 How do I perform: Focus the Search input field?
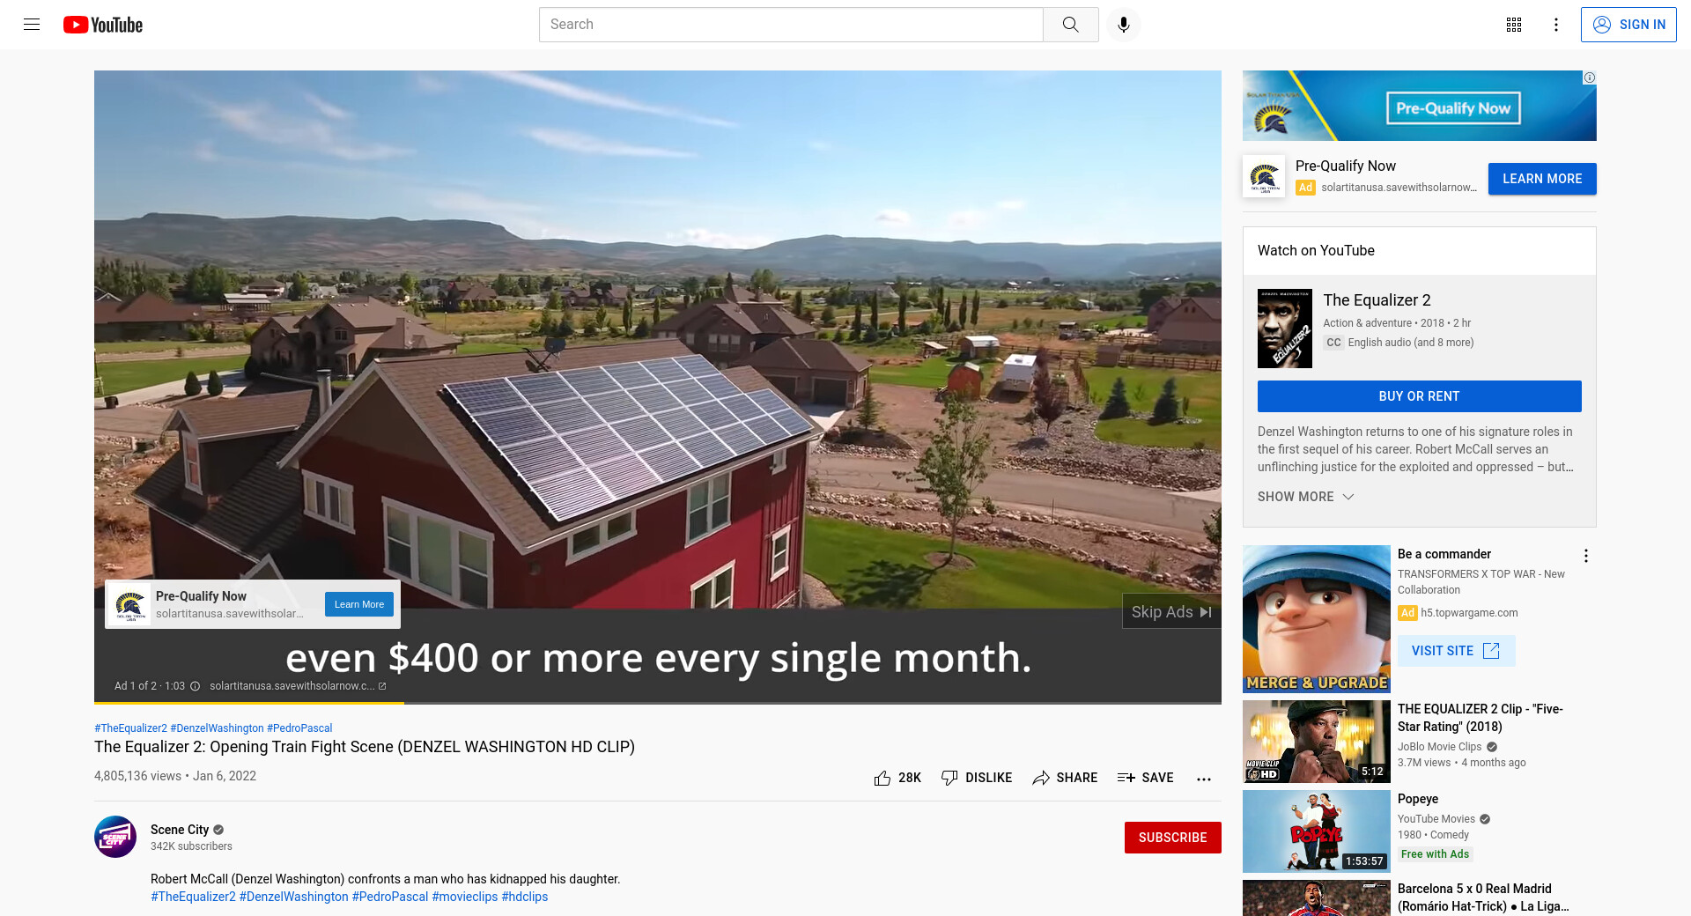coord(791,25)
